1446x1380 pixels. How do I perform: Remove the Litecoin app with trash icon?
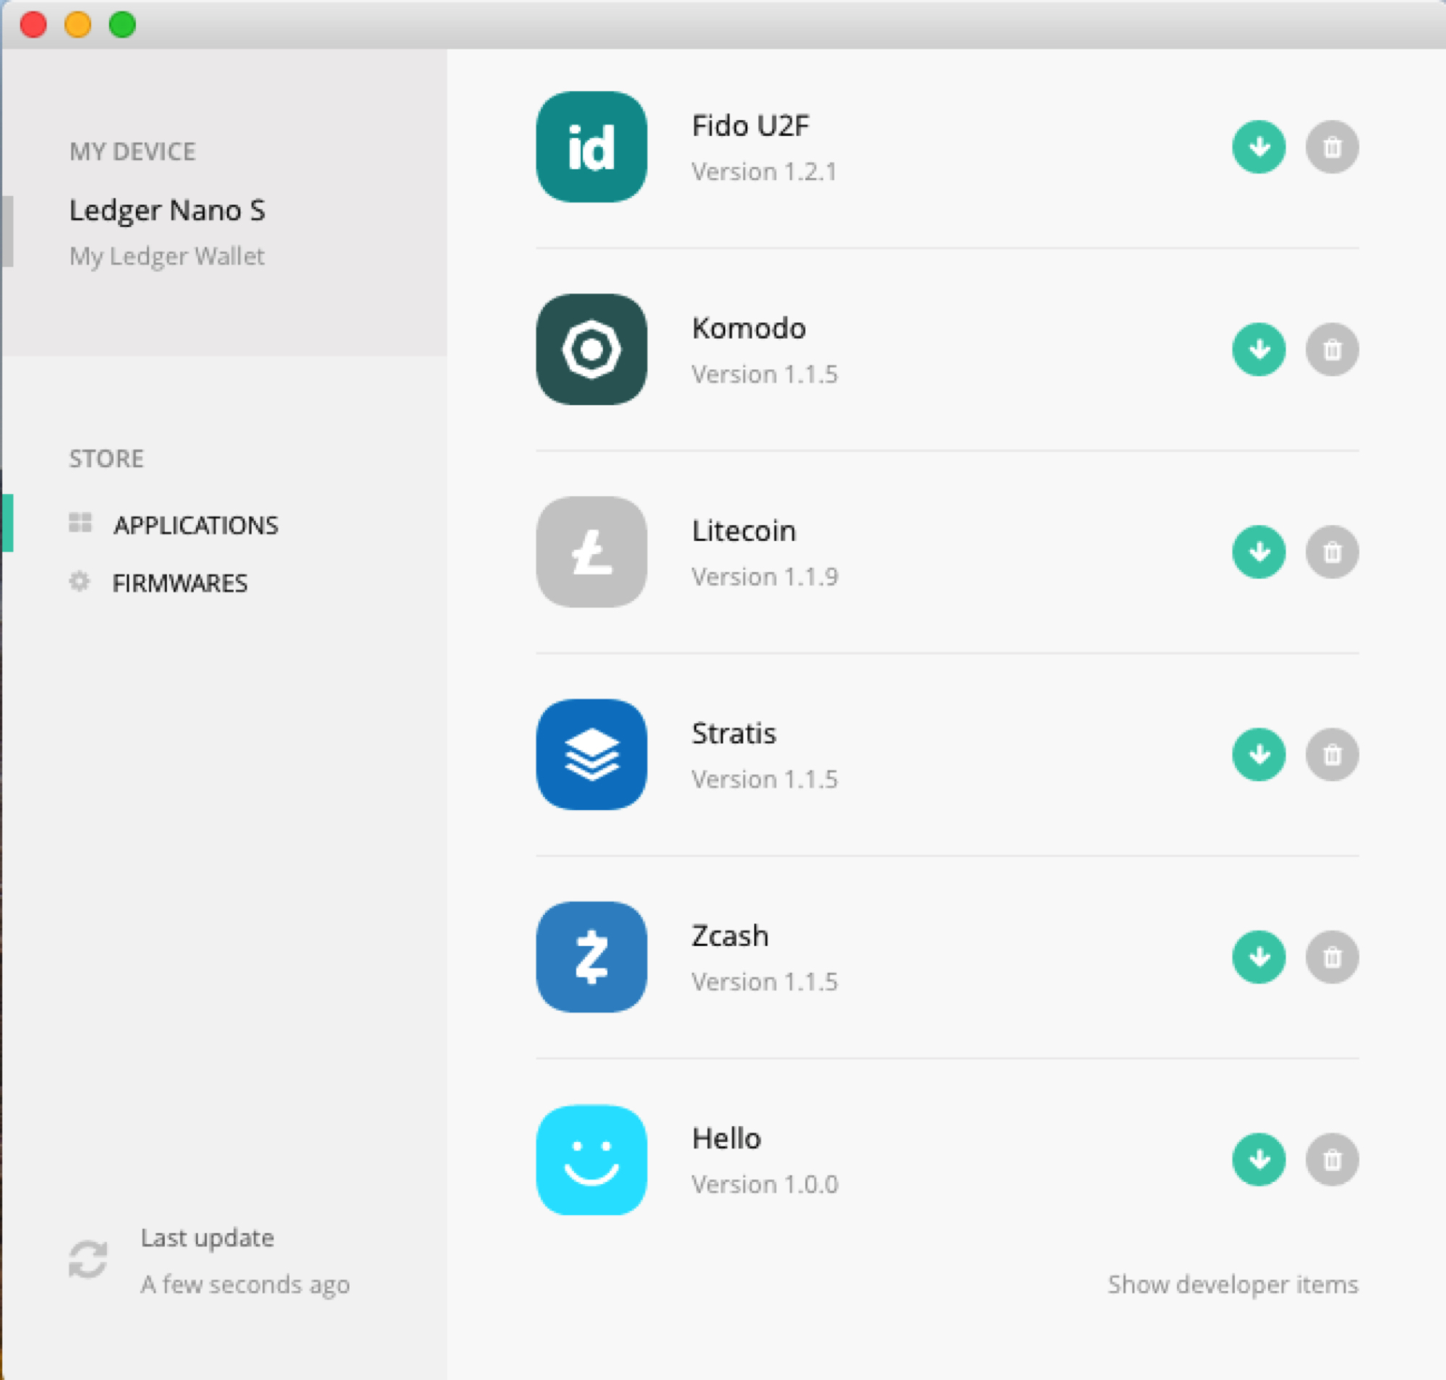1332,552
